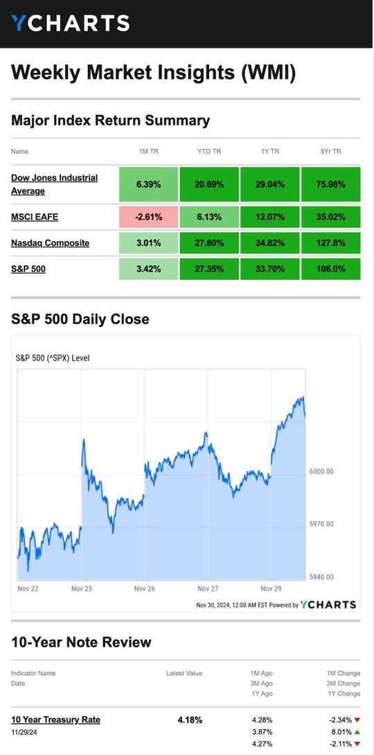Open the MSCI EAFE link
Screen dimensions: 374x755
(x=35, y=217)
